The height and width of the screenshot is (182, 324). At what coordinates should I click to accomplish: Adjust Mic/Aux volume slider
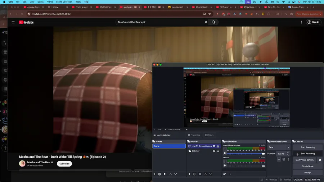pyautogui.click(x=246, y=166)
